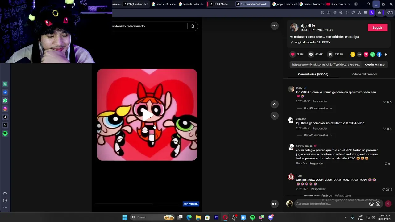This screenshot has width=395, height=222.
Task: Share the video to Facebook
Action: coord(379,54)
